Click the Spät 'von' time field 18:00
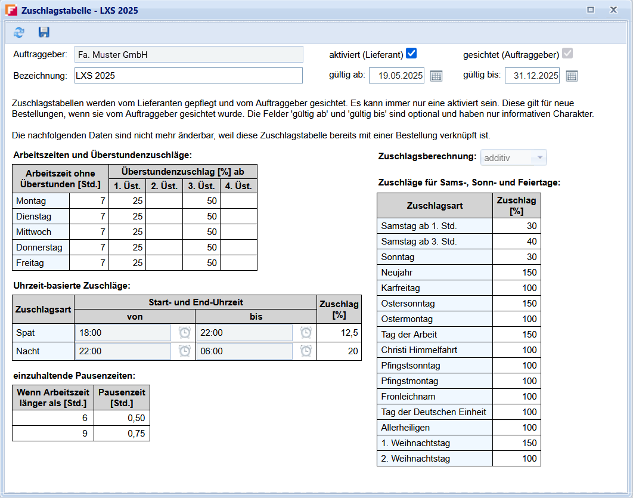 pyautogui.click(x=123, y=333)
